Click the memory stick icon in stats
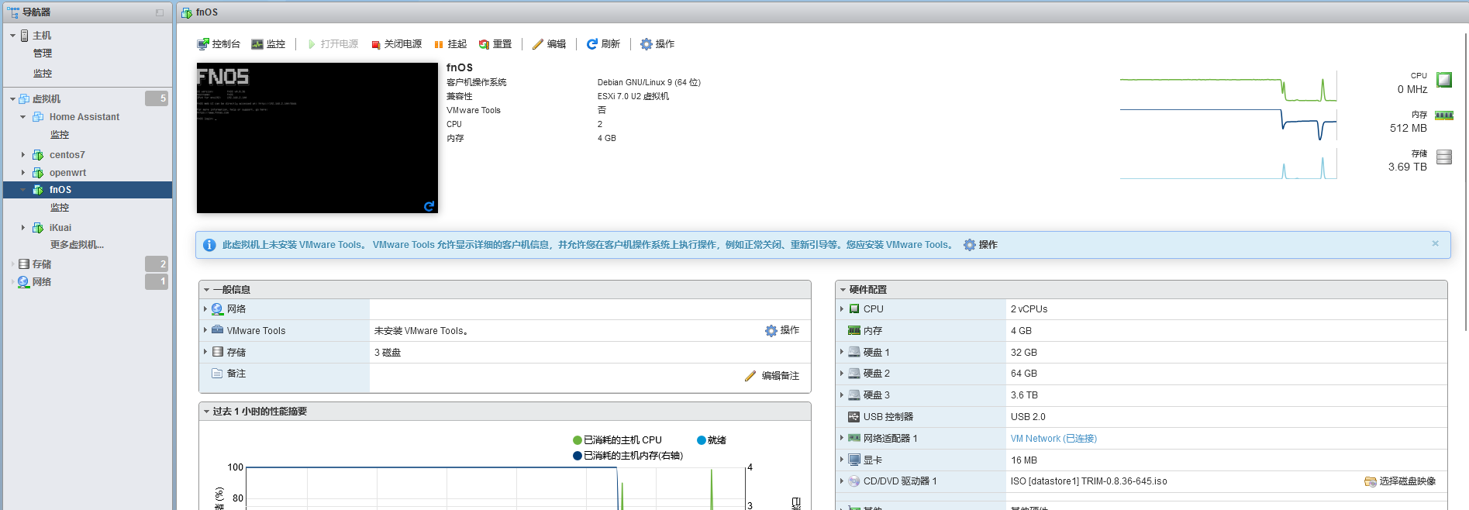Screen dimensions: 1469x510 (1444, 115)
